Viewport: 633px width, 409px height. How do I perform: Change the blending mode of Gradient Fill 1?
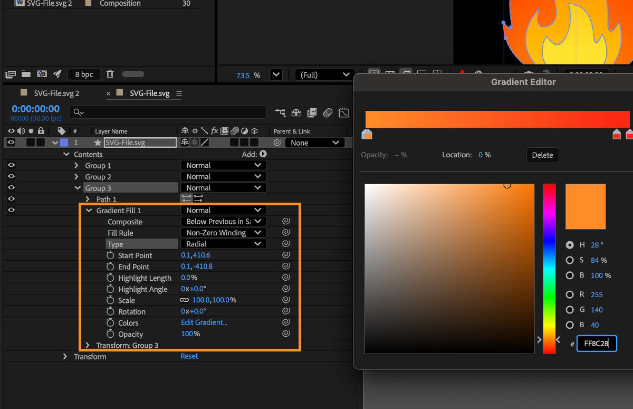pos(223,210)
